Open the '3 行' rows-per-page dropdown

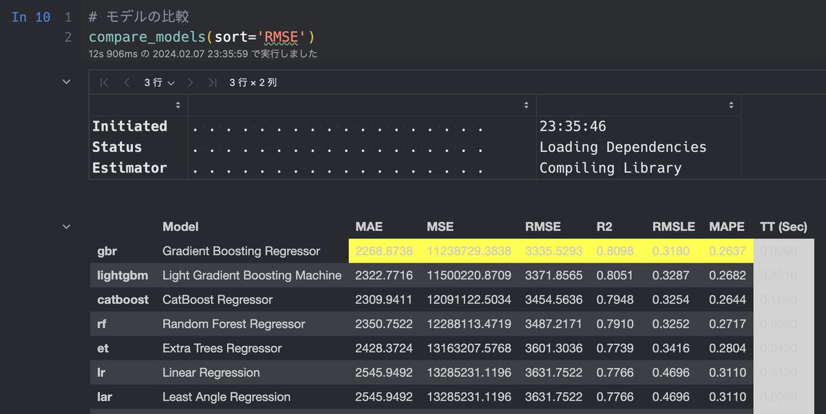[x=159, y=83]
